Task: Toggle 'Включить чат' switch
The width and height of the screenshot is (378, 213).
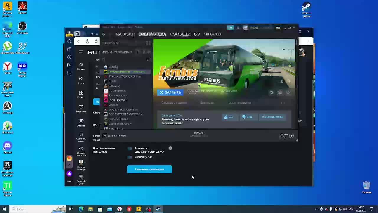Action: [x=130, y=157]
